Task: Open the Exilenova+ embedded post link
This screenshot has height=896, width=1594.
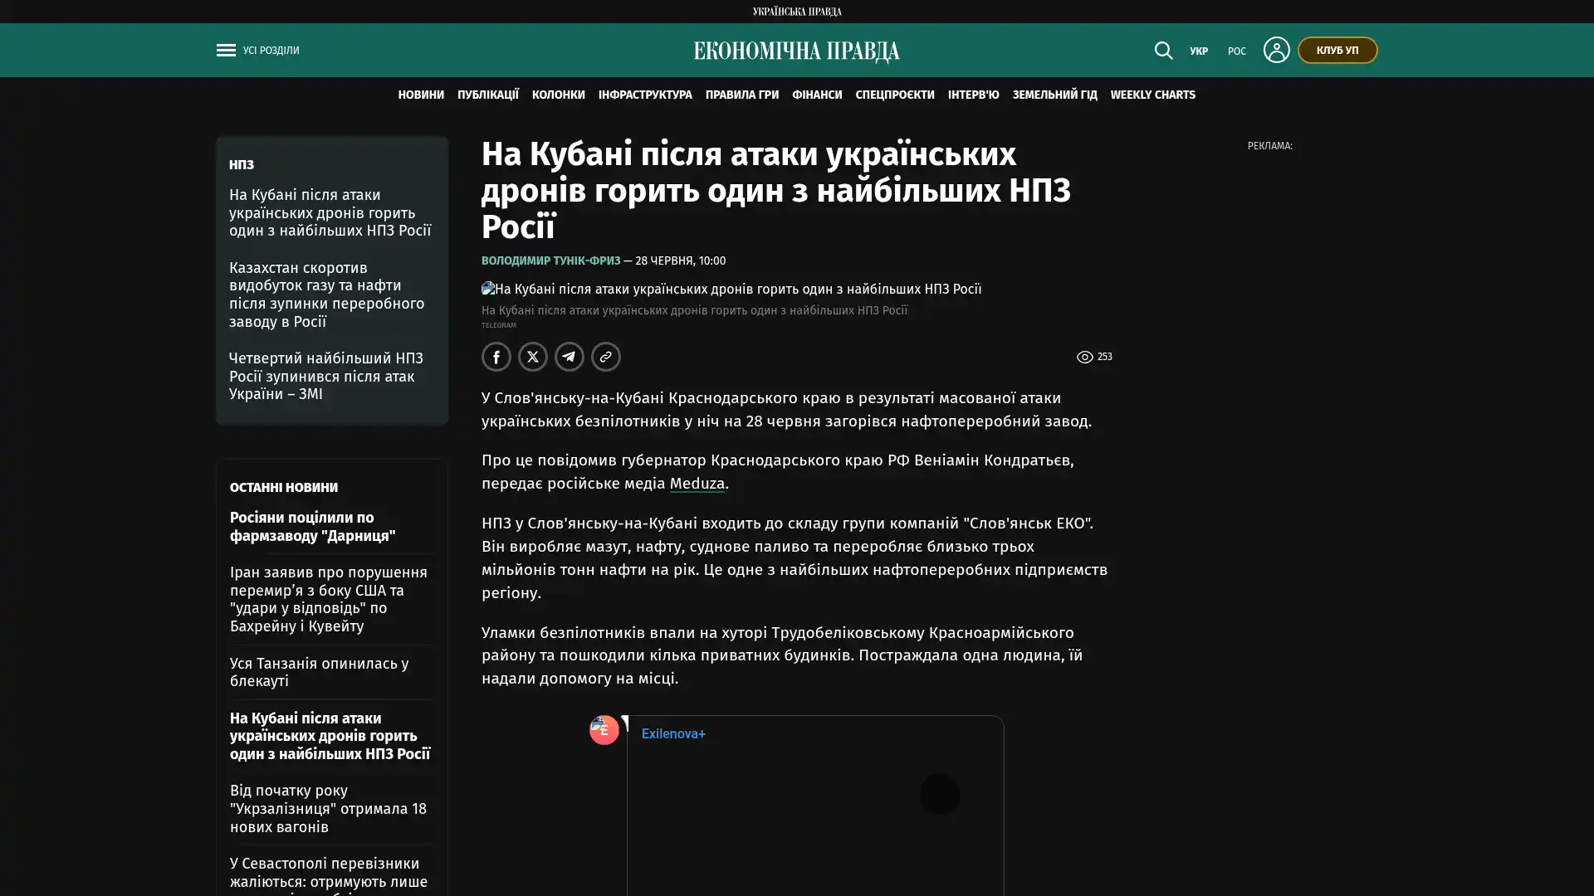Action: click(x=673, y=733)
